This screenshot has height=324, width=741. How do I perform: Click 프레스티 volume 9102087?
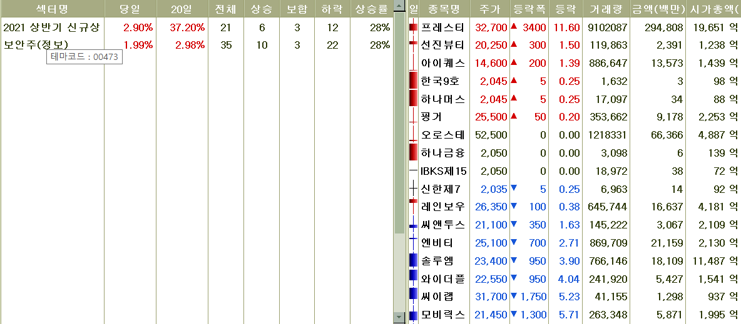(x=607, y=27)
